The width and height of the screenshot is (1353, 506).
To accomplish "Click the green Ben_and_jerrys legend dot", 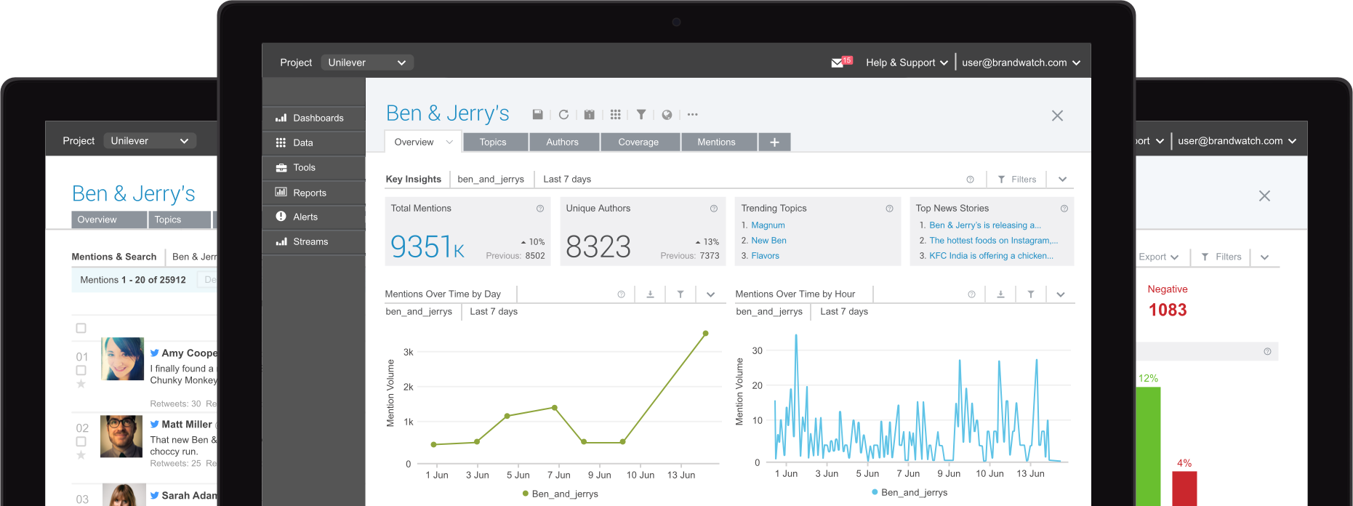I will tap(525, 494).
